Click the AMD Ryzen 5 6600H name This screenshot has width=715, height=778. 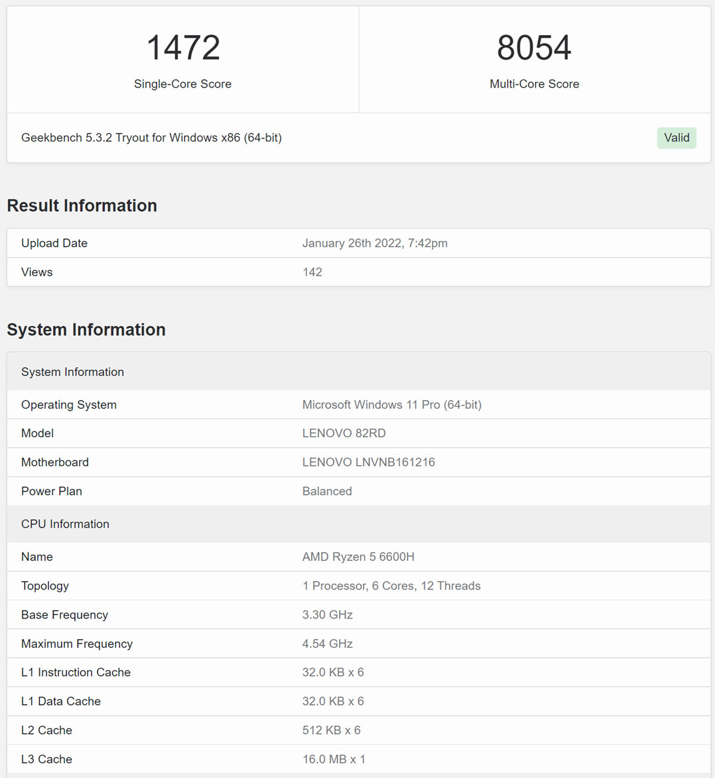click(x=358, y=557)
